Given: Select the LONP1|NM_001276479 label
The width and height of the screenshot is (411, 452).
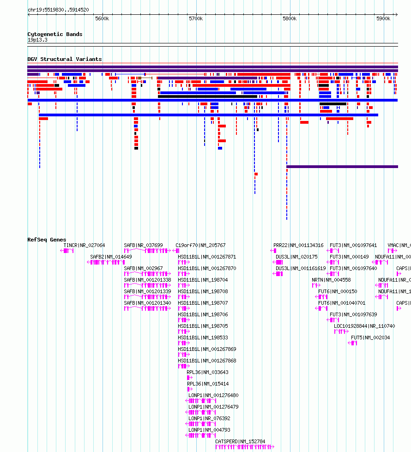Looking at the screenshot, I should click(x=213, y=407).
